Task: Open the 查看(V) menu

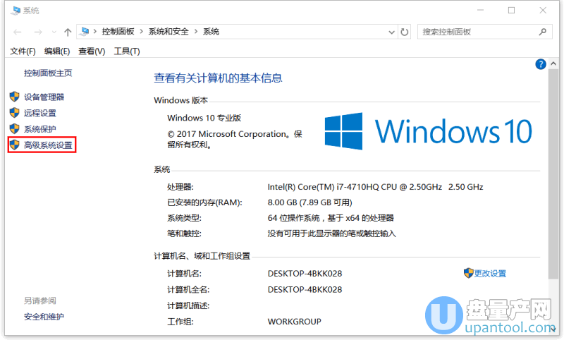Action: click(x=92, y=51)
